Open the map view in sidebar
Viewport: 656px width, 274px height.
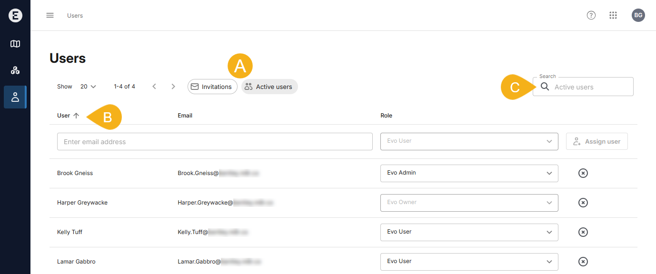pyautogui.click(x=15, y=44)
